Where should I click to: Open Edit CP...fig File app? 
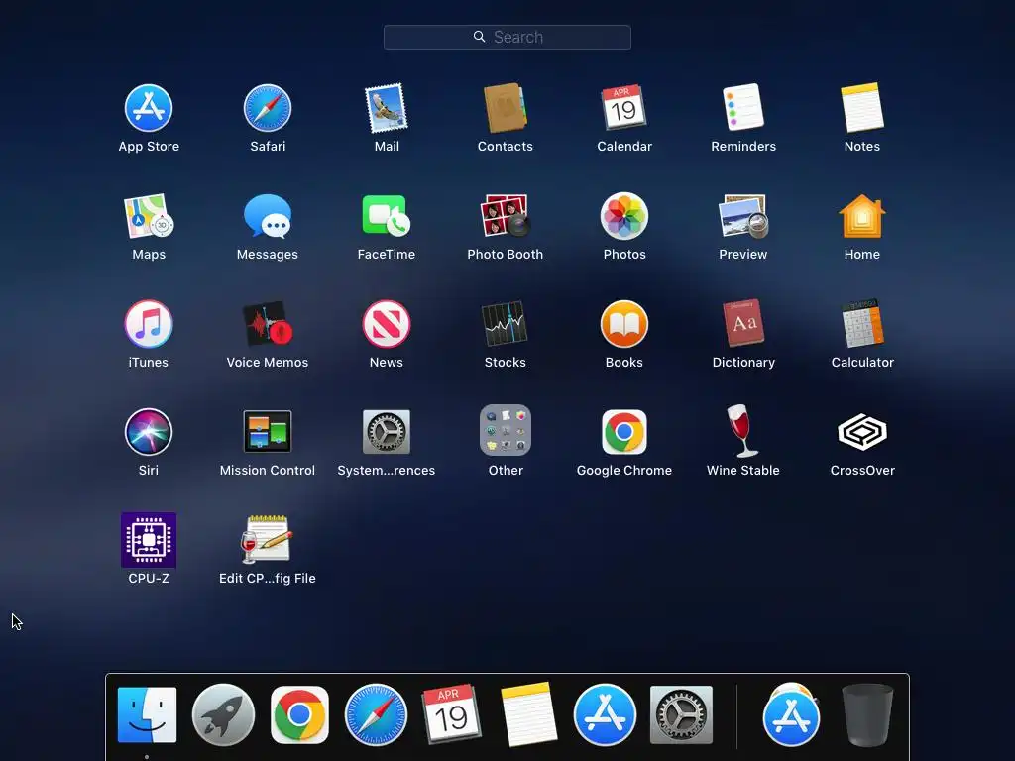click(x=268, y=540)
